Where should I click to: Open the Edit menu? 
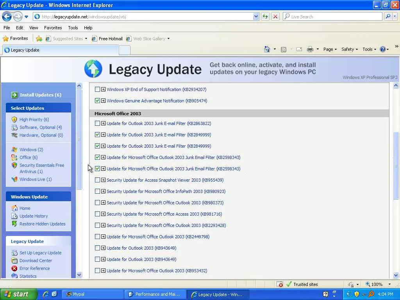point(20,28)
